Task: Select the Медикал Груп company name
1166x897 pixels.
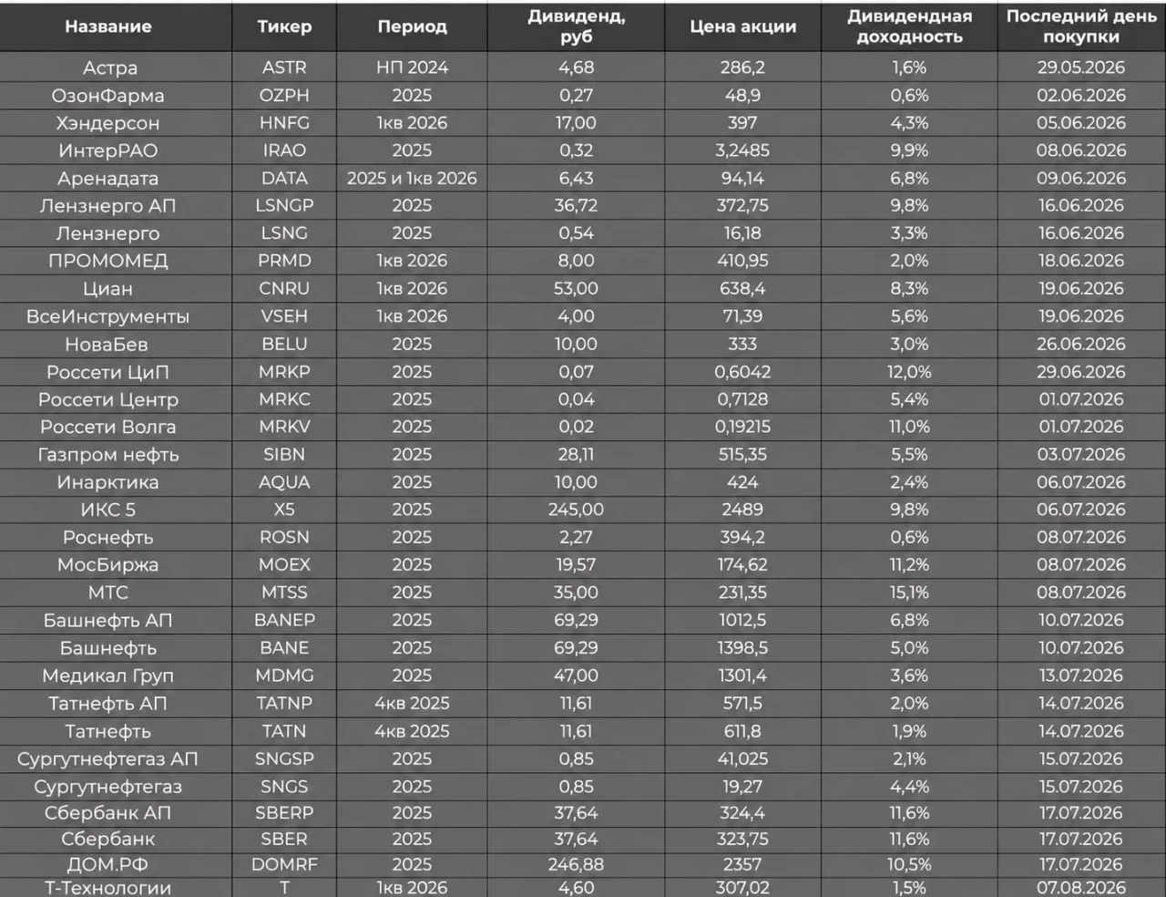Action: 107,675
